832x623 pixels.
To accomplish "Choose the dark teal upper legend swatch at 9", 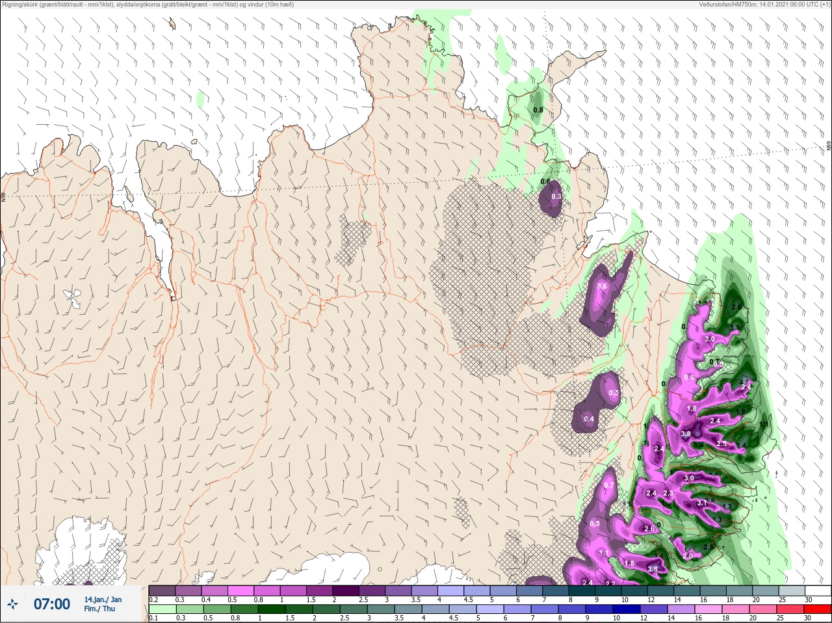I will [608, 590].
